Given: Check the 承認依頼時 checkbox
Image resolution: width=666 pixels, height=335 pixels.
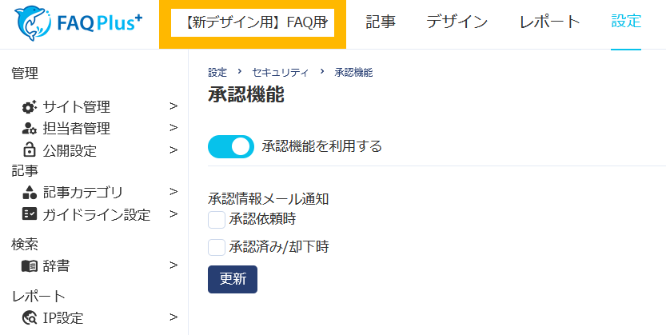Looking at the screenshot, I should pyautogui.click(x=217, y=220).
